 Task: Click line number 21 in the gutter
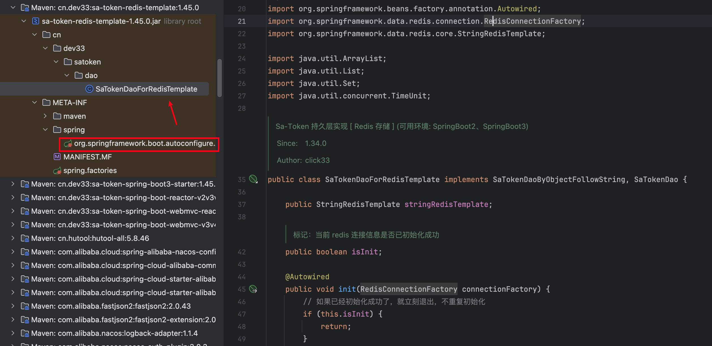[x=242, y=21]
